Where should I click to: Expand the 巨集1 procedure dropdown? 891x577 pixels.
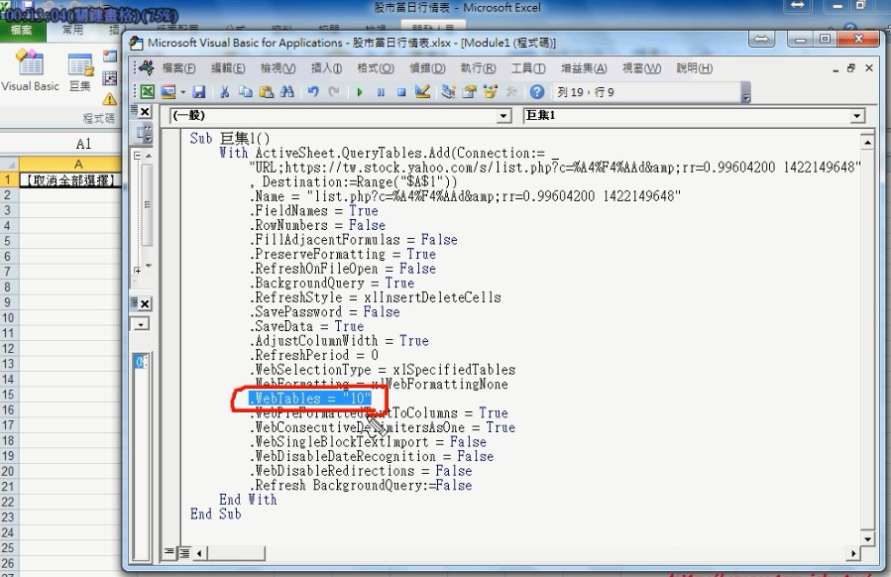coord(857,116)
